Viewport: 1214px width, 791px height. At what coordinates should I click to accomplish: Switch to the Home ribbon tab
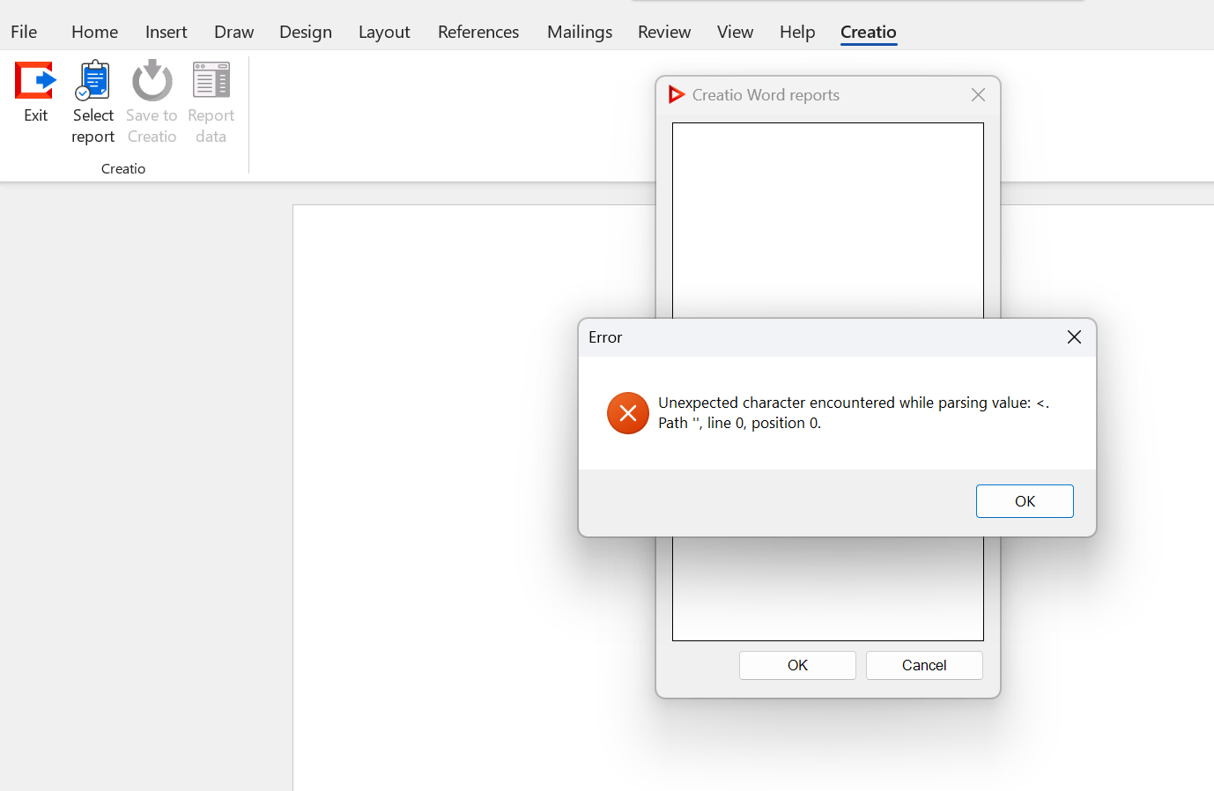click(94, 32)
